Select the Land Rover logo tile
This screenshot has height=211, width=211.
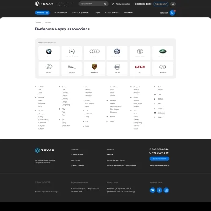tap(163, 53)
